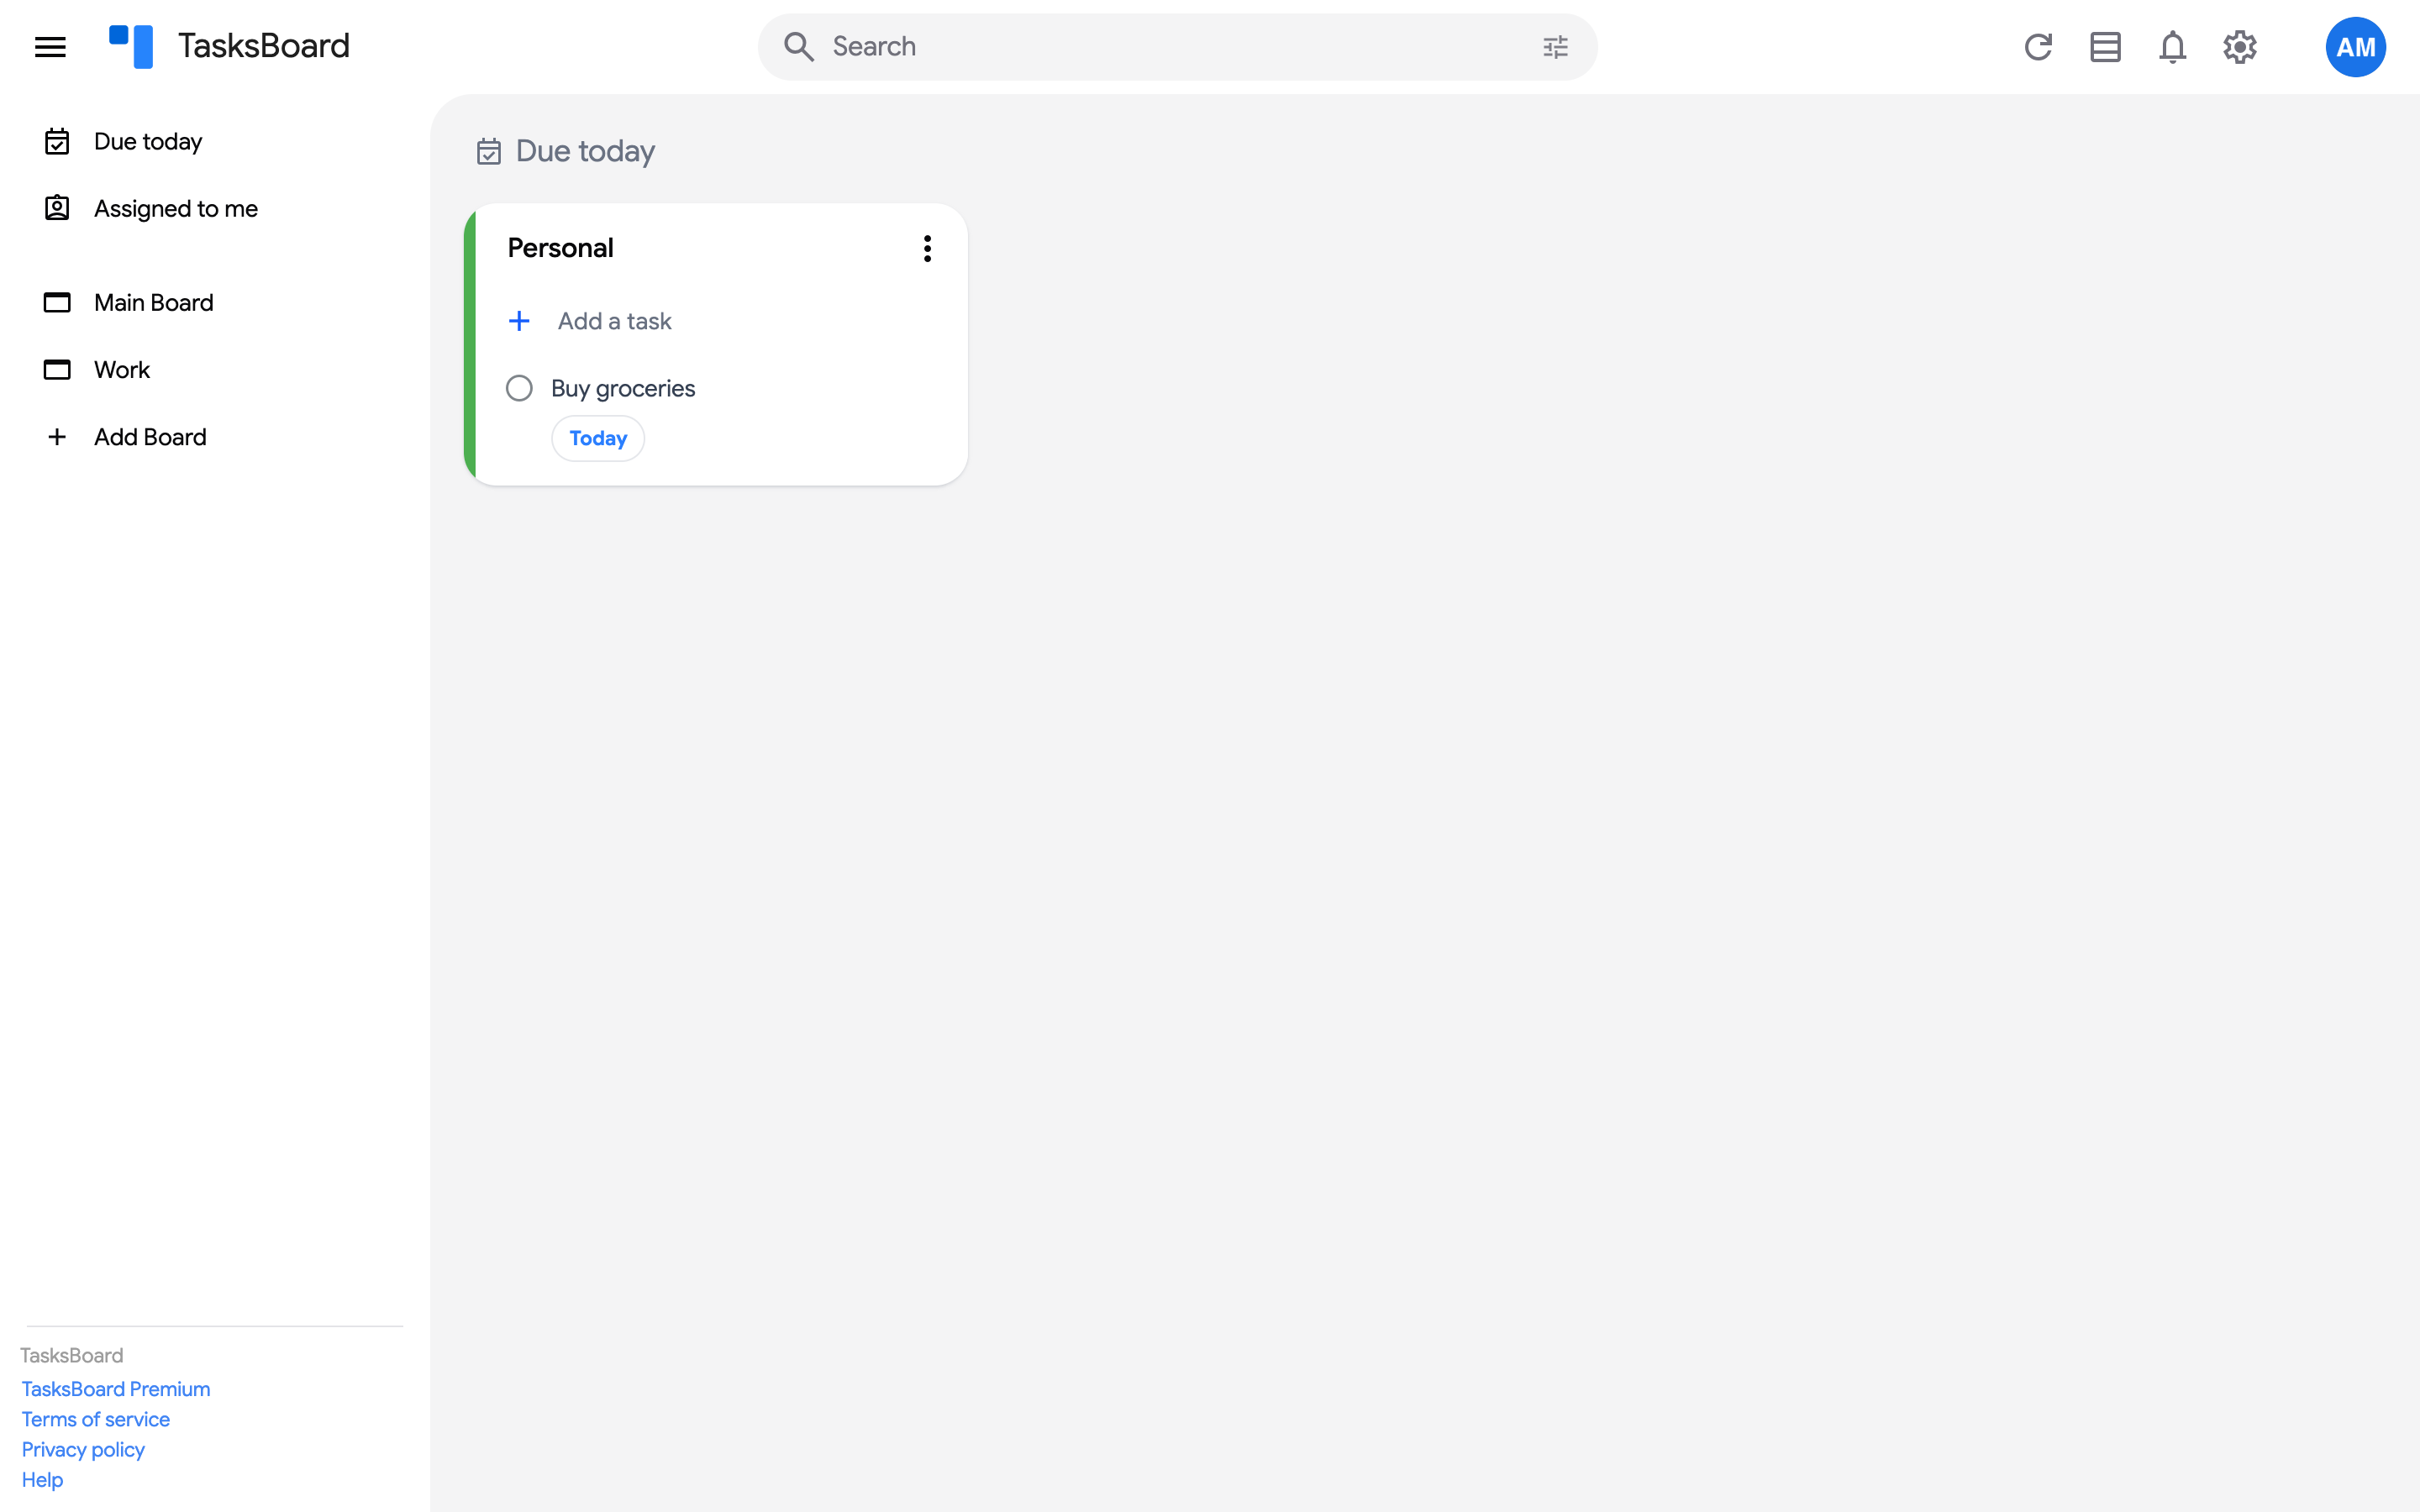Click the blue plus beside Add a task

pos(519,321)
